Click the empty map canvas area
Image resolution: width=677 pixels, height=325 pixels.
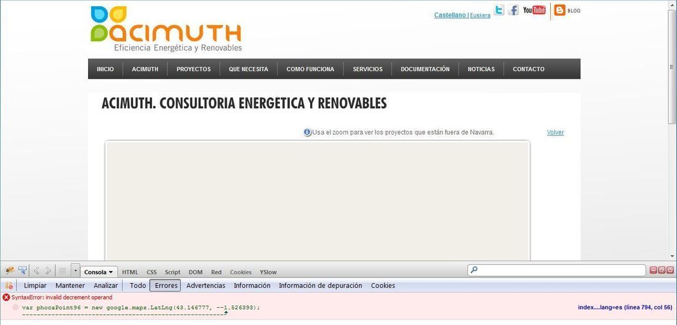tap(318, 200)
